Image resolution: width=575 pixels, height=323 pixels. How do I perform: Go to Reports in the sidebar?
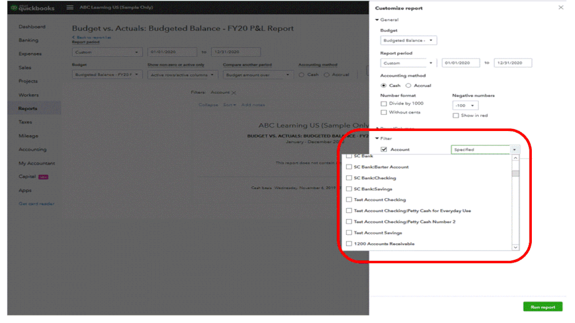28,109
